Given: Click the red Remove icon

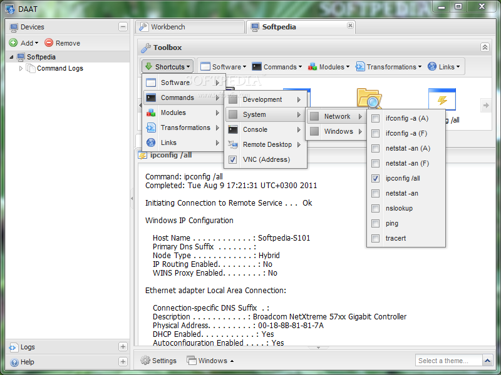Looking at the screenshot, I should (x=49, y=42).
